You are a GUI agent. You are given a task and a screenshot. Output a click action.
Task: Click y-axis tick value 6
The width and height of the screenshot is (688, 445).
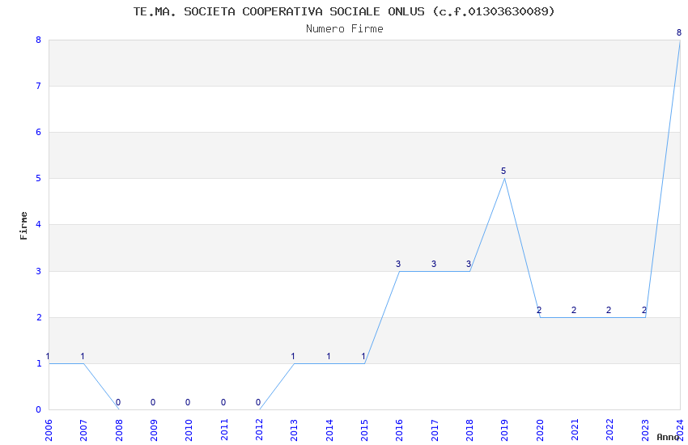pyautogui.click(x=39, y=133)
